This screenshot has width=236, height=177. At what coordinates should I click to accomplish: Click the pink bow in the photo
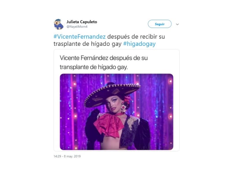(x=109, y=125)
